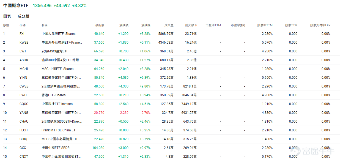Click the 序號 column header
Image resolution: width=340 pixels, height=161 pixels.
(x=6, y=25)
